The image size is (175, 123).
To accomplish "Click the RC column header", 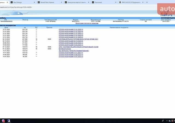I will pos(36,27).
